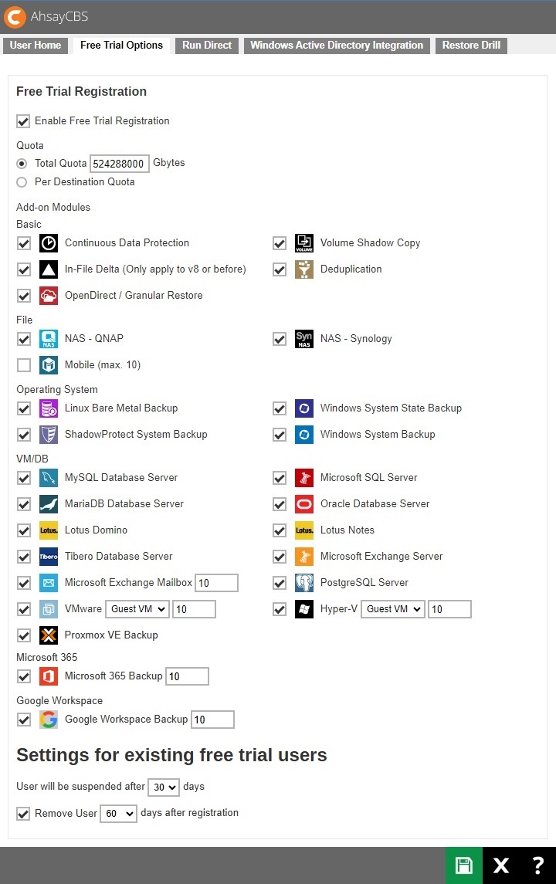Click the Lotus Notes icon
The image size is (556, 884).
click(304, 530)
